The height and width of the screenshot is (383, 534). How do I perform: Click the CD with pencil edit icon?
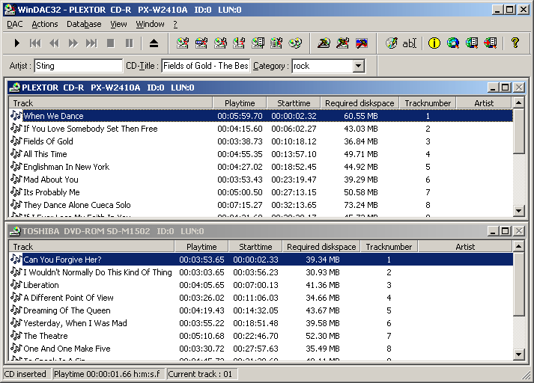[x=391, y=43]
